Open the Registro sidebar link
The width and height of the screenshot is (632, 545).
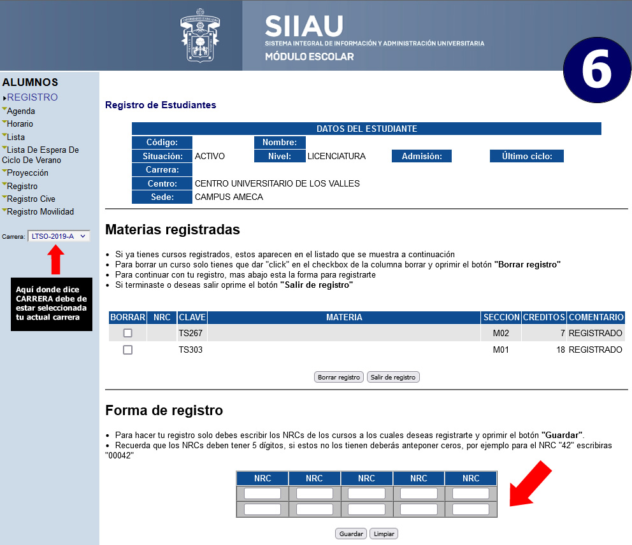point(22,187)
